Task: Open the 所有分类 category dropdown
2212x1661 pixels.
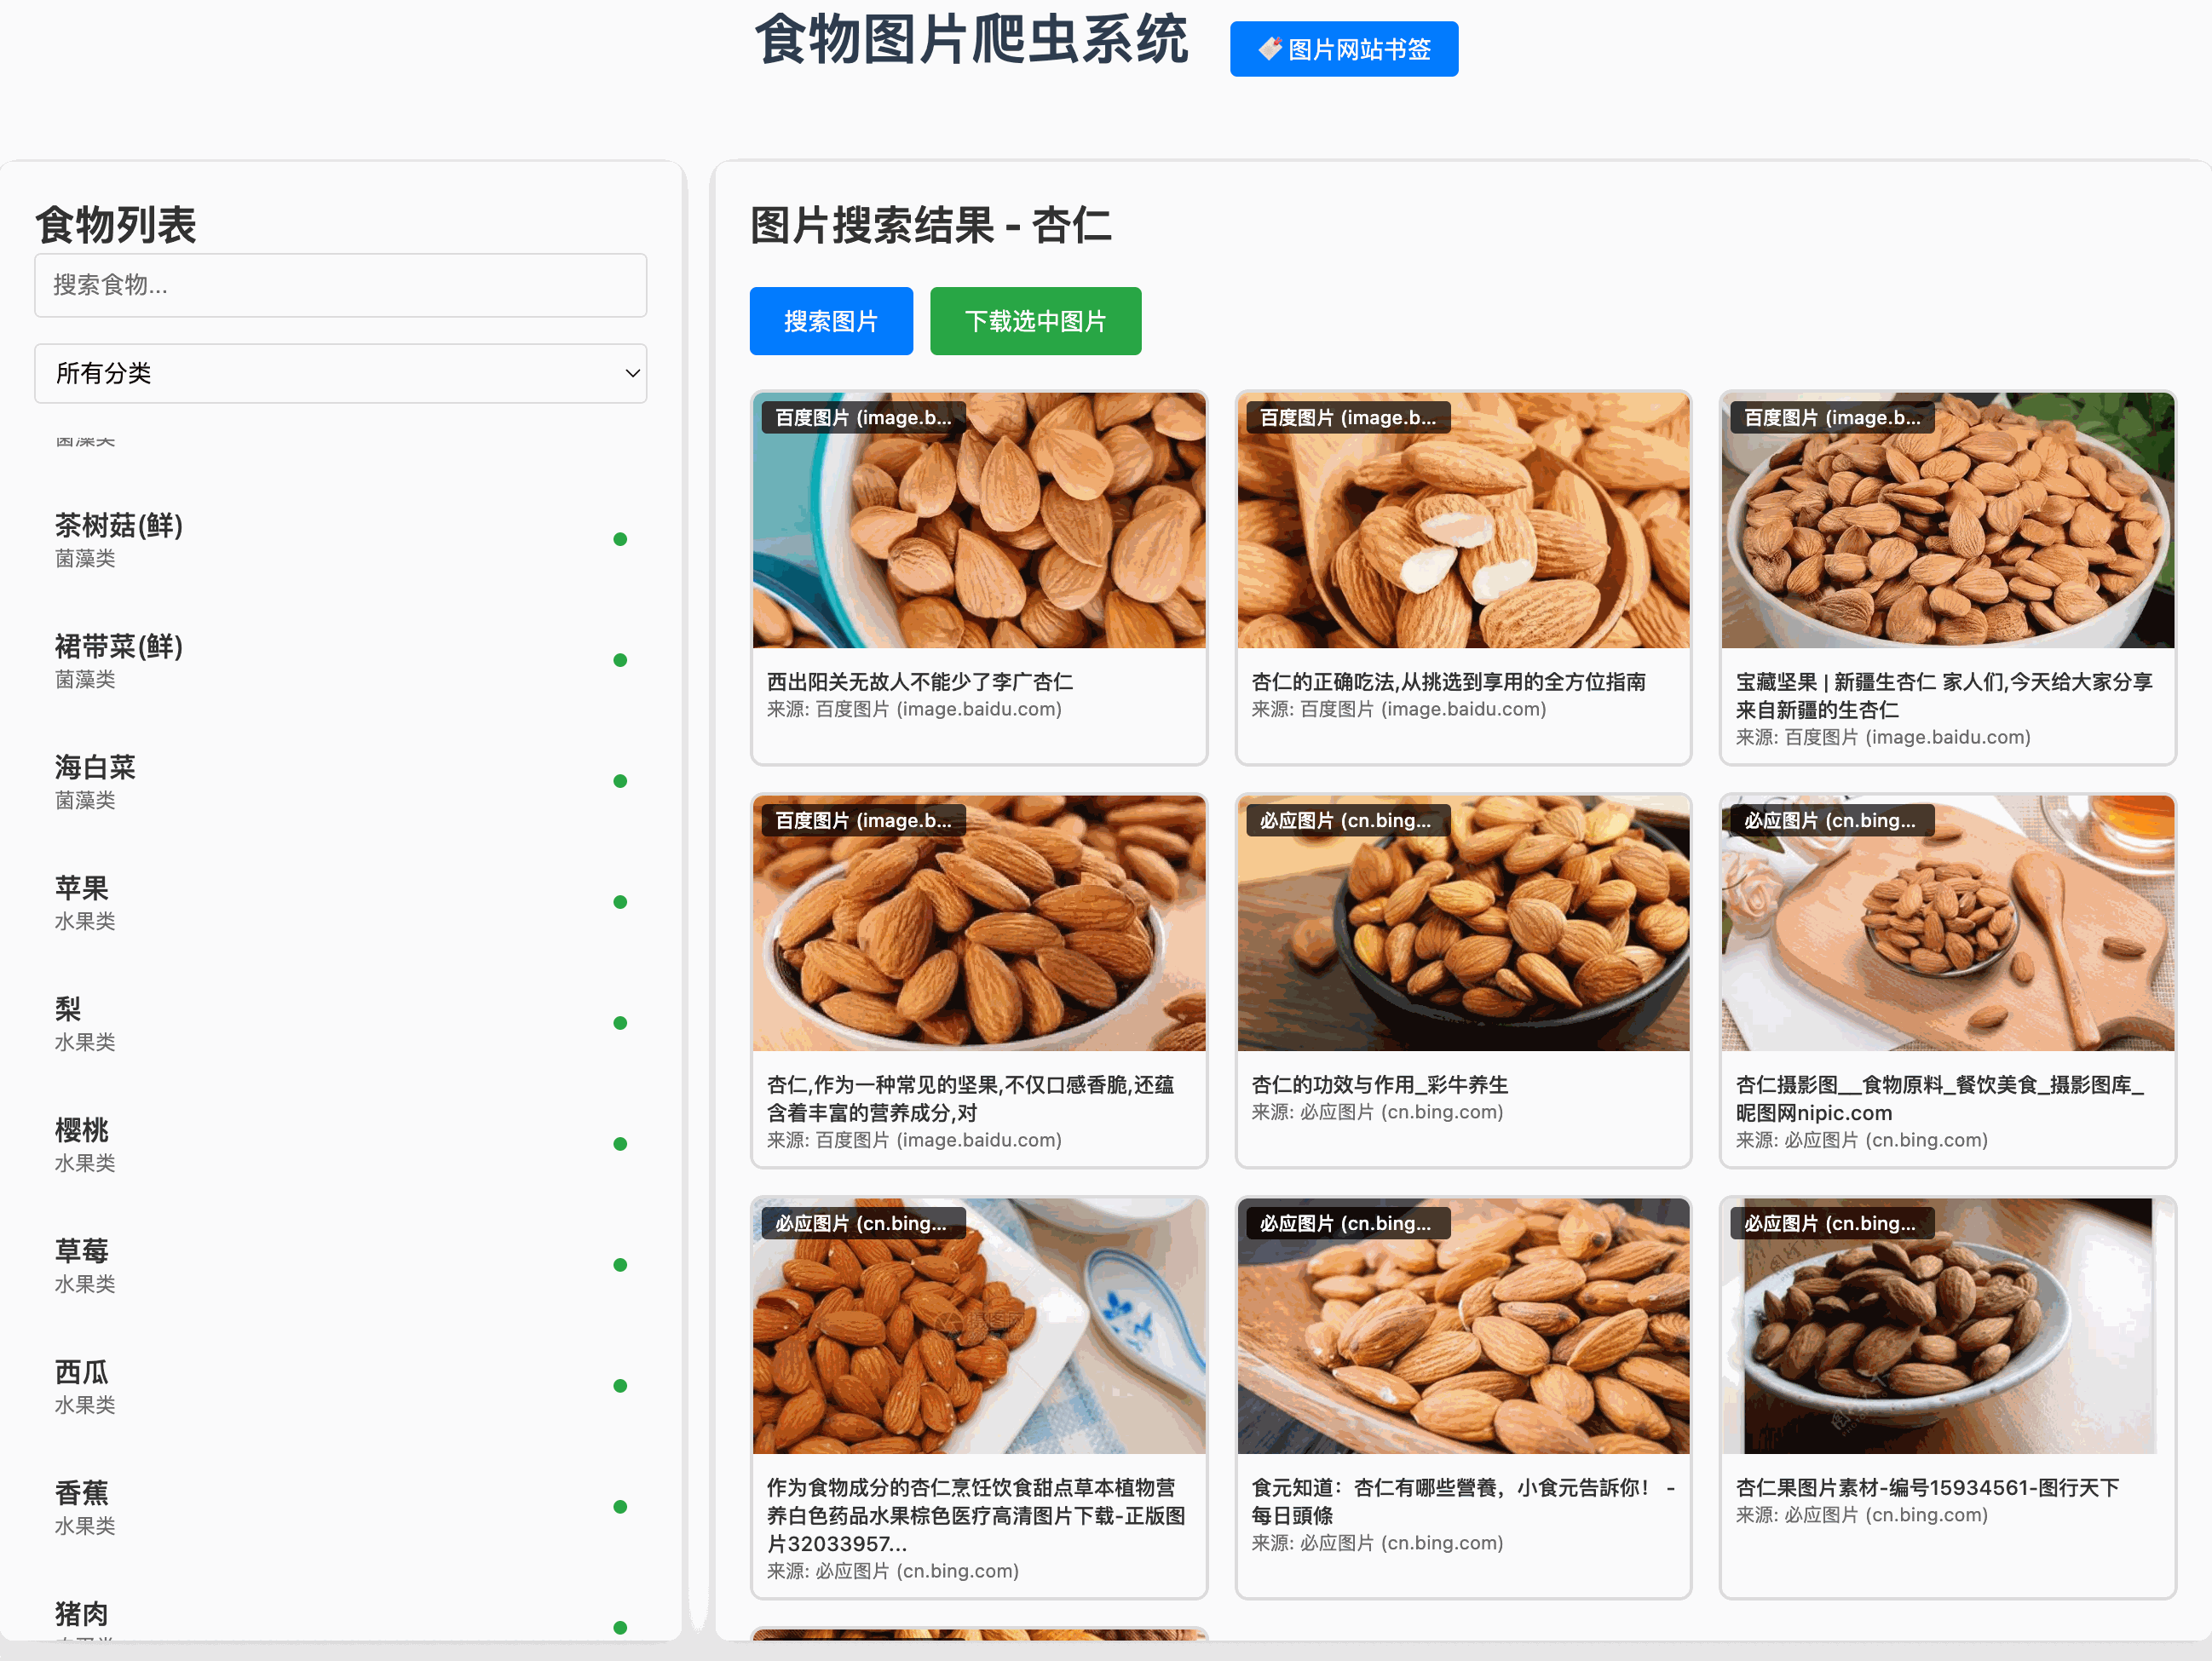Action: [x=340, y=374]
